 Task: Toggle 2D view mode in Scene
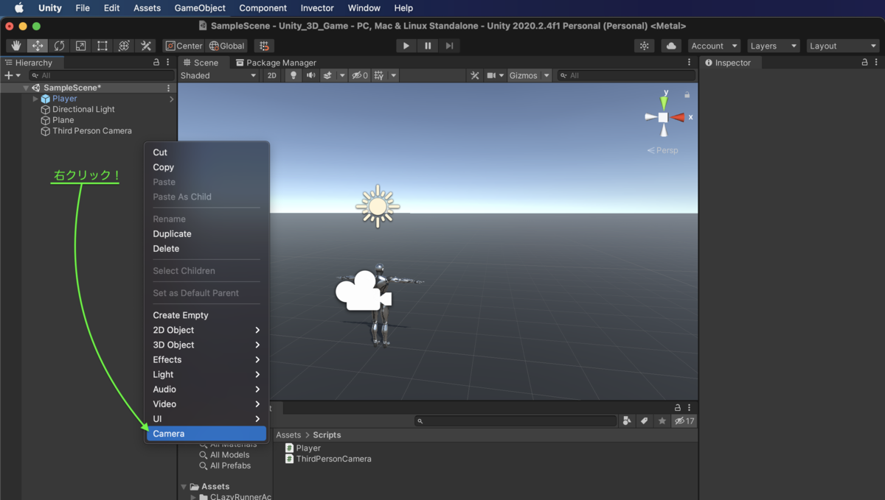tap(271, 75)
